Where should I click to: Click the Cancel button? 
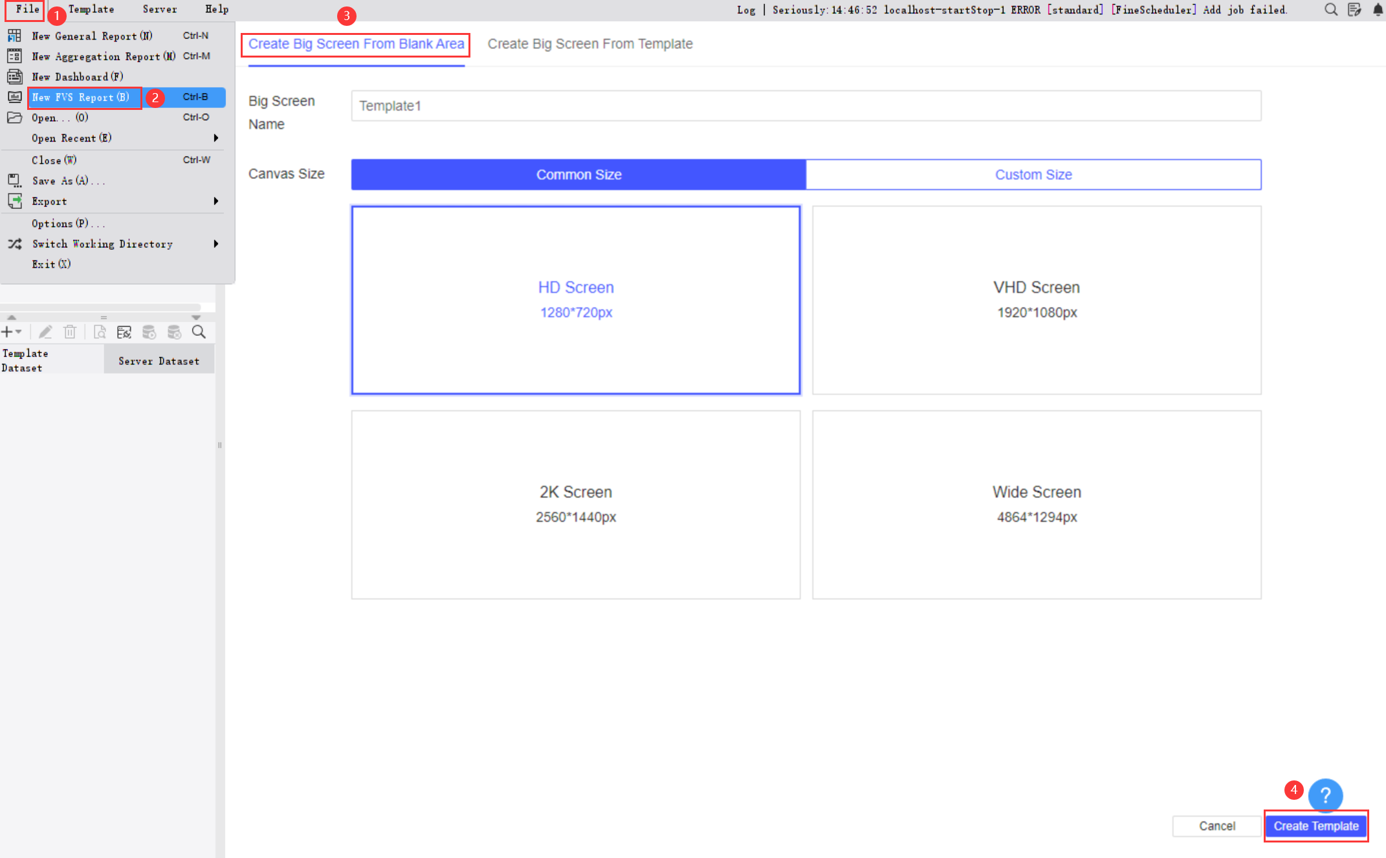pos(1216,826)
